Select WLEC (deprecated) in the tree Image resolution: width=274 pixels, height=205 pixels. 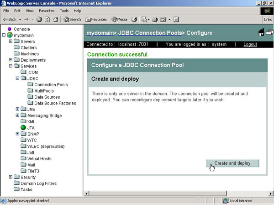click(46, 147)
